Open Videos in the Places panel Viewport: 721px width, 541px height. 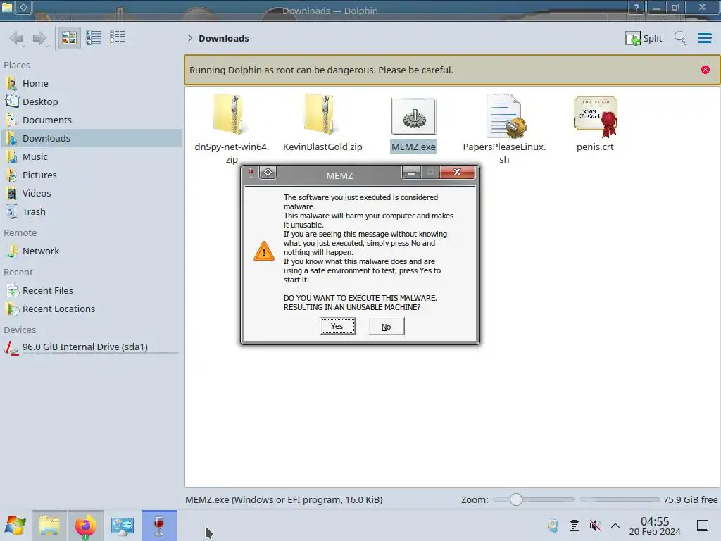pyautogui.click(x=91, y=193)
